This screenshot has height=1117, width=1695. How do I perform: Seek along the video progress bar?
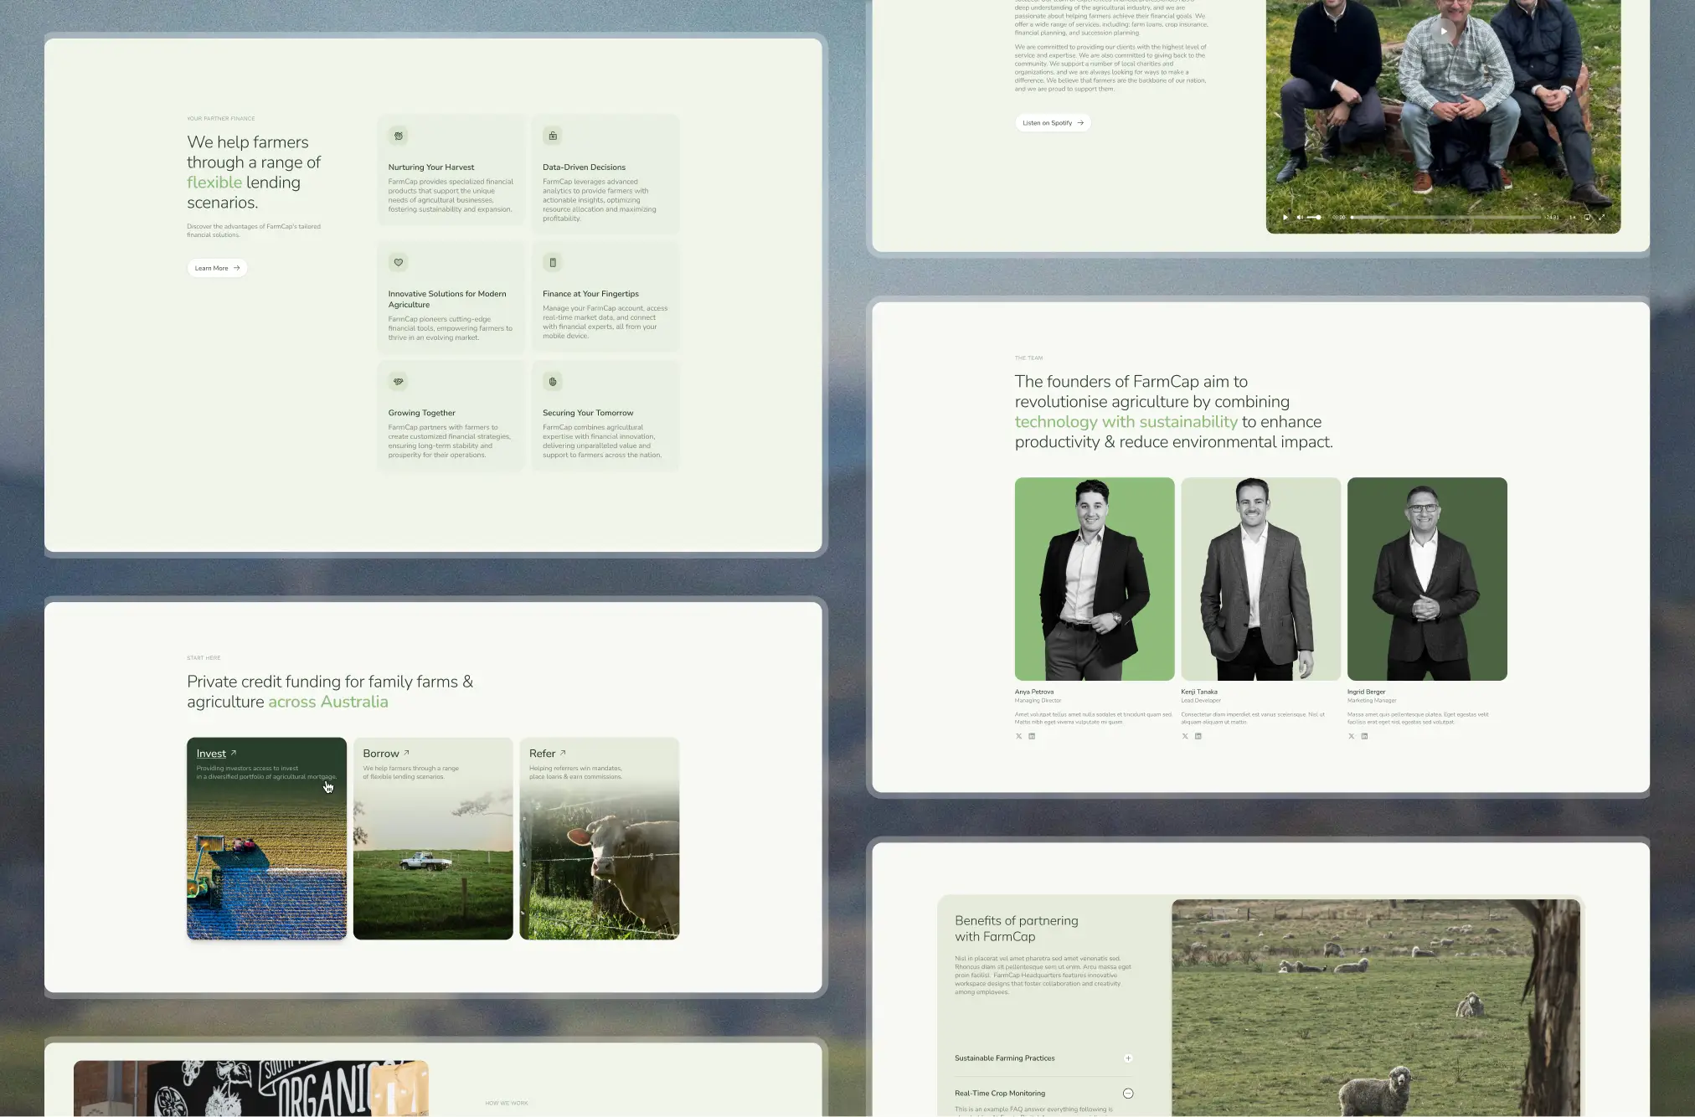[x=1445, y=217]
